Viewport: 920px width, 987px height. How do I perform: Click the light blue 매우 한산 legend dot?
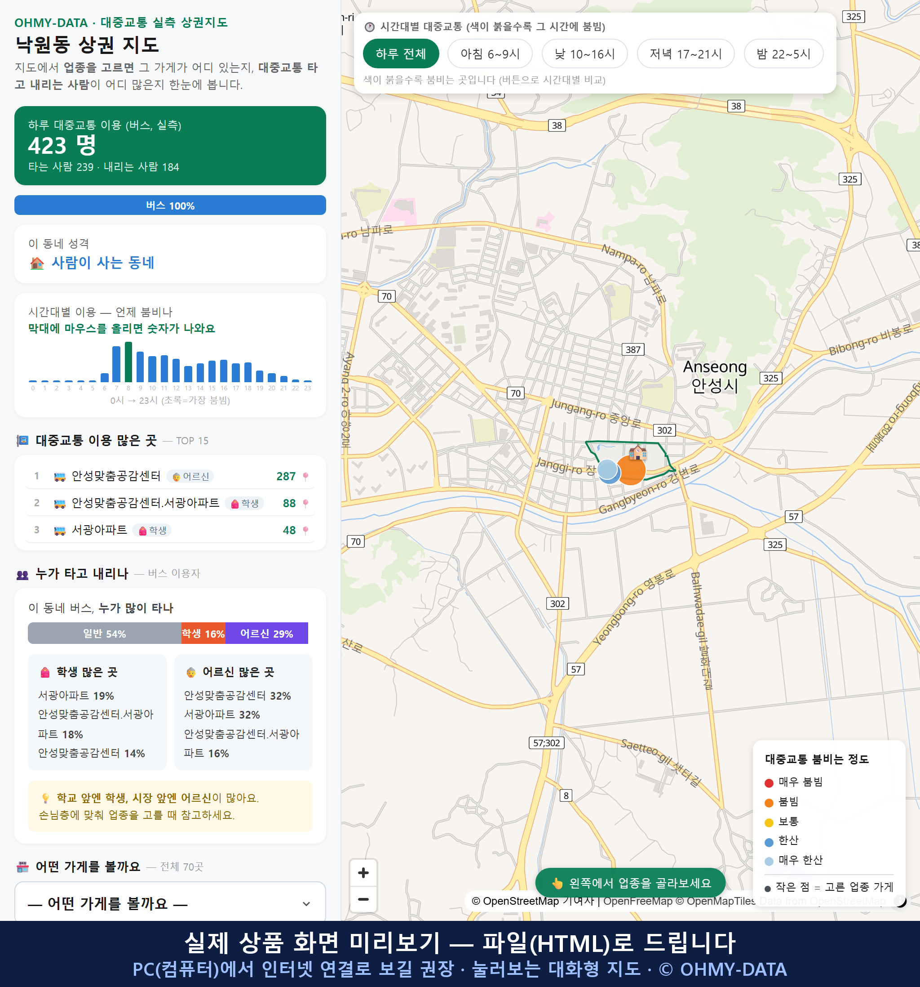pyautogui.click(x=769, y=862)
